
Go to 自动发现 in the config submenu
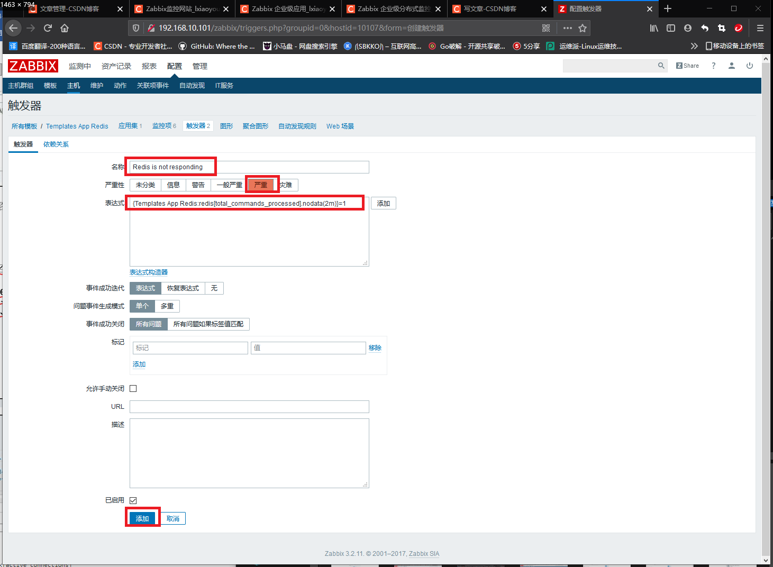pos(192,86)
